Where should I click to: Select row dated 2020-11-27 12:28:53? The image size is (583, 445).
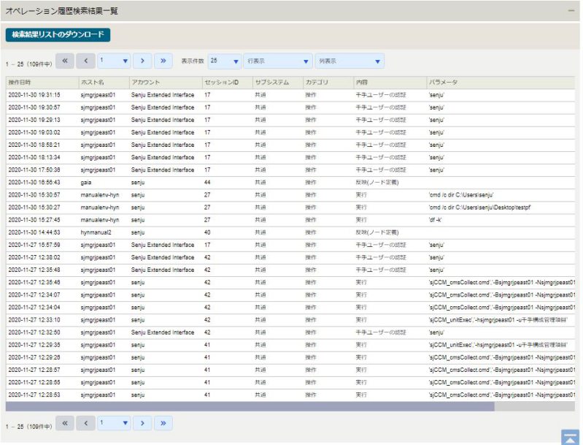coord(290,395)
